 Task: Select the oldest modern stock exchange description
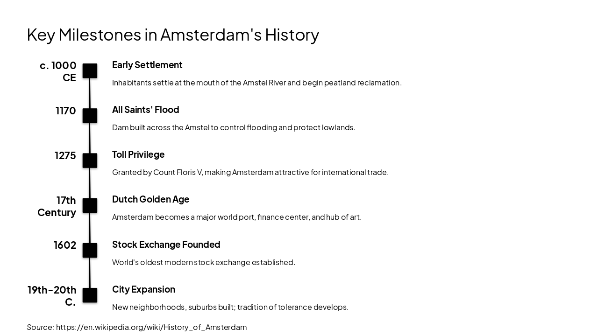203,262
